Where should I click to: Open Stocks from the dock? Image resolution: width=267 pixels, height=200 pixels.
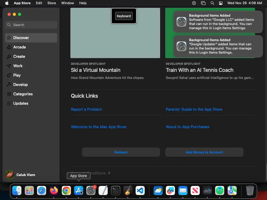point(207,190)
